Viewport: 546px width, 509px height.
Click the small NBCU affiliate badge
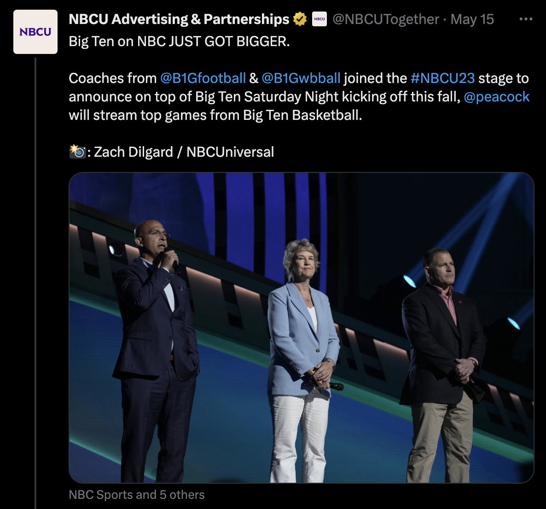coord(319,19)
